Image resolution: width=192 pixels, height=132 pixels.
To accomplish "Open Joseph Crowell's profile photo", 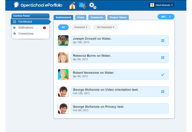I will (x=63, y=40).
